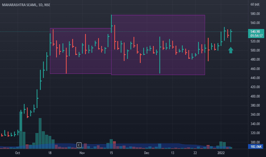Click the 500.00 price axis label
This screenshot has width=266, height=157.
point(255,51)
